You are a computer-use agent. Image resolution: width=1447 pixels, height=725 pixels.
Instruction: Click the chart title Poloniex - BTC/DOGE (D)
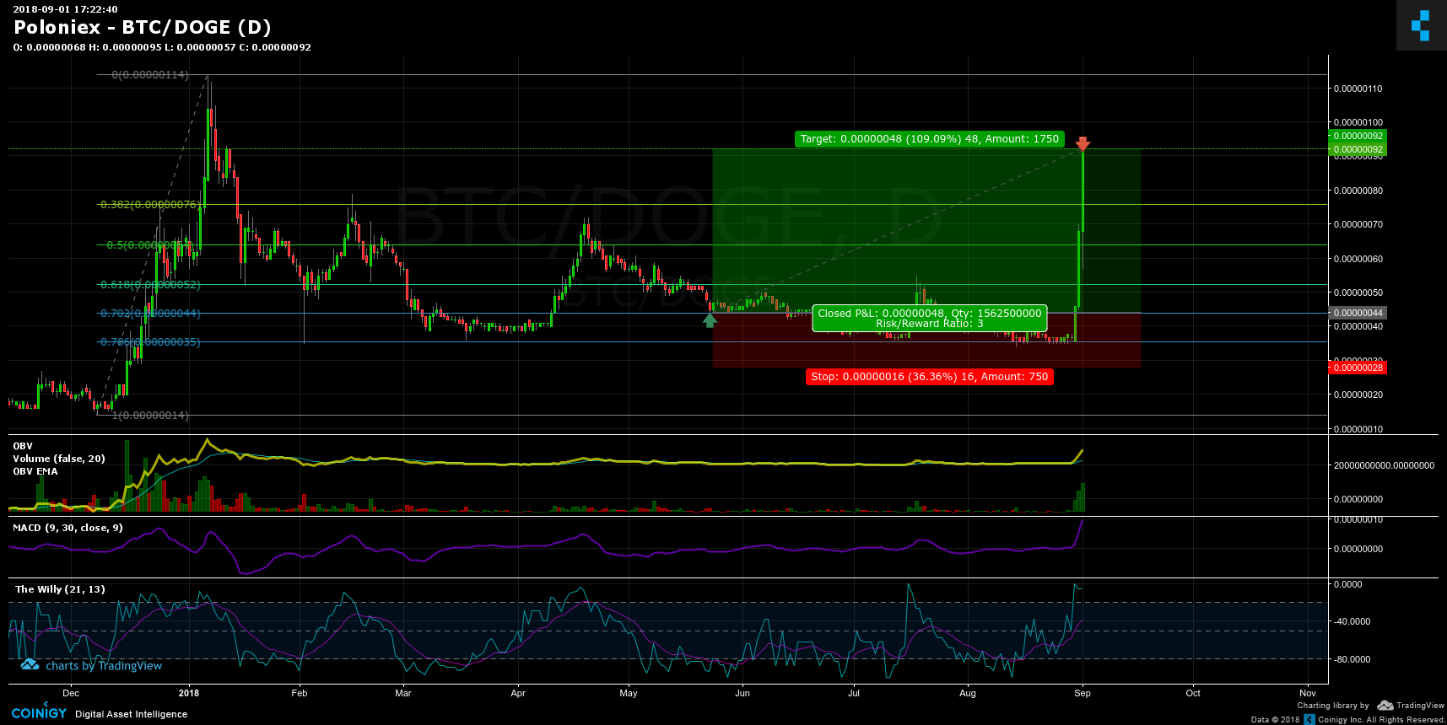[143, 27]
